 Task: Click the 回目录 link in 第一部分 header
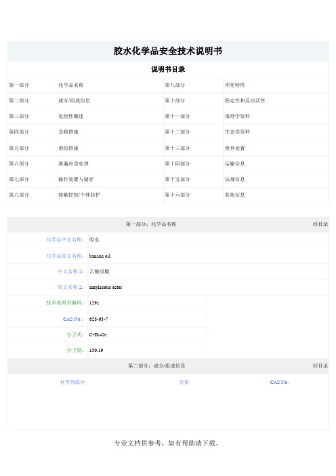(320, 224)
